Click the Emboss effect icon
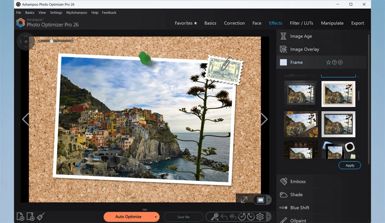The image size is (385, 223). (283, 182)
